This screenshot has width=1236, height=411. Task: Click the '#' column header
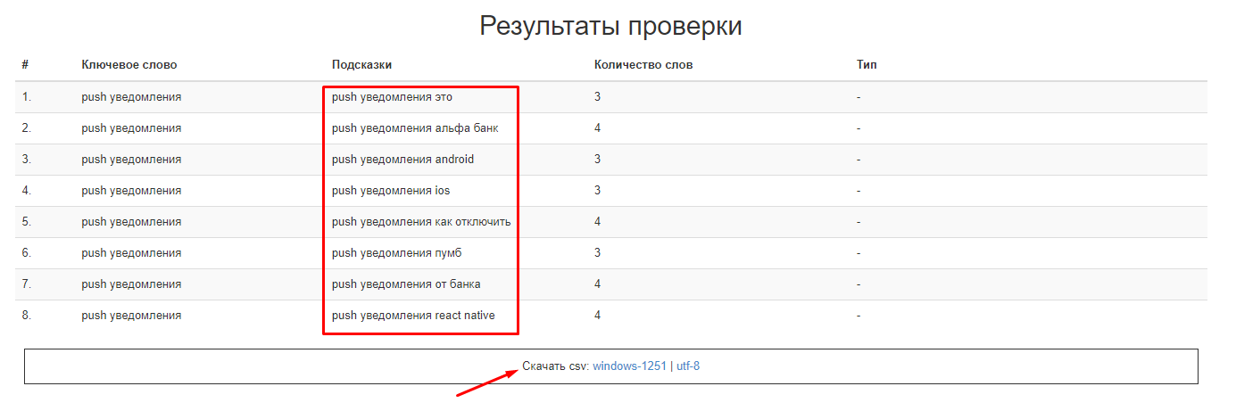click(25, 65)
